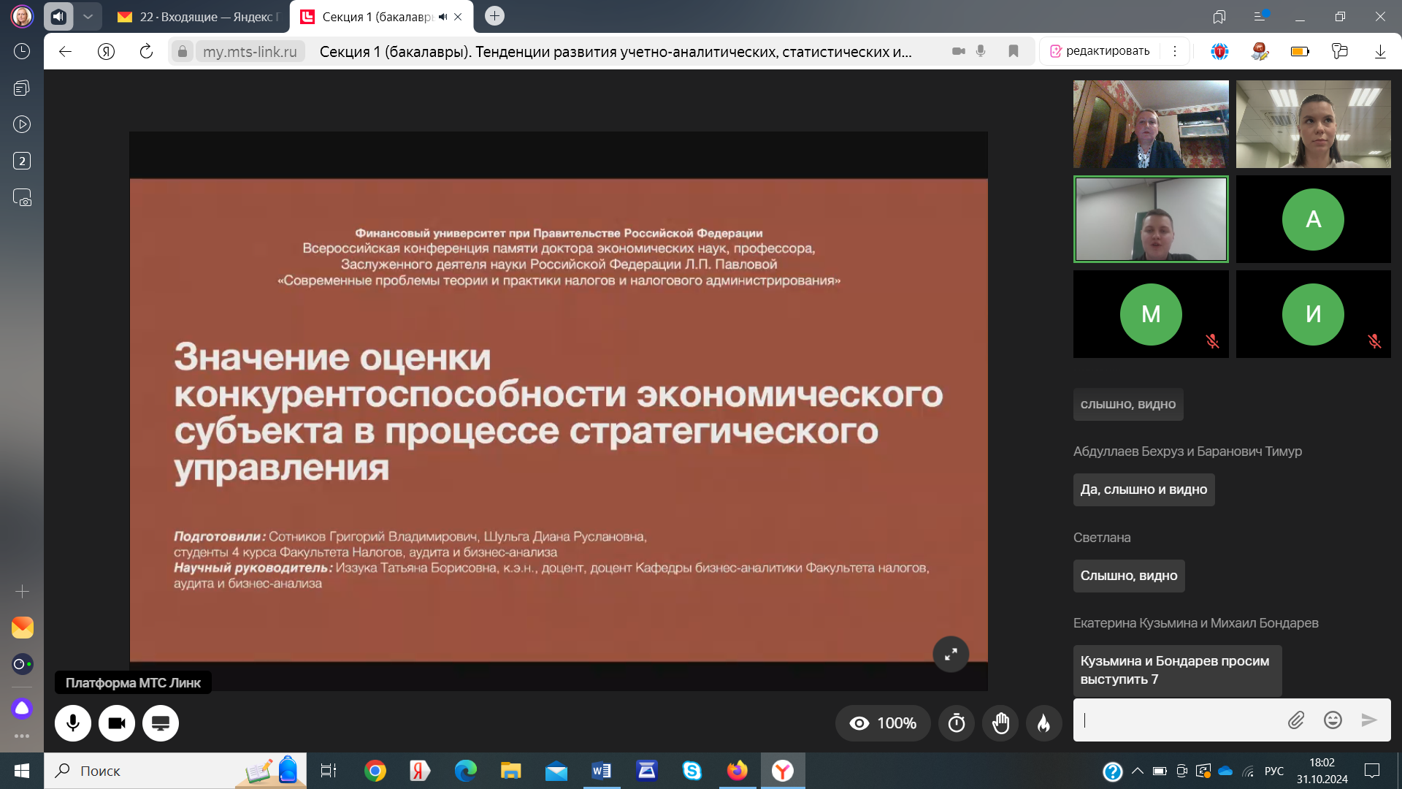Open Skype from taskbar
This screenshot has width=1402, height=789.
pyautogui.click(x=692, y=771)
